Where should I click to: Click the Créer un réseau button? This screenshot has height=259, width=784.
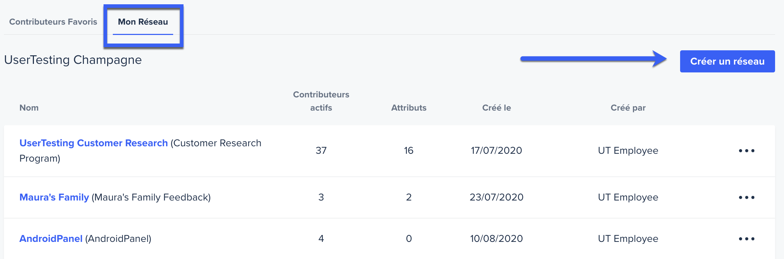[x=727, y=61]
